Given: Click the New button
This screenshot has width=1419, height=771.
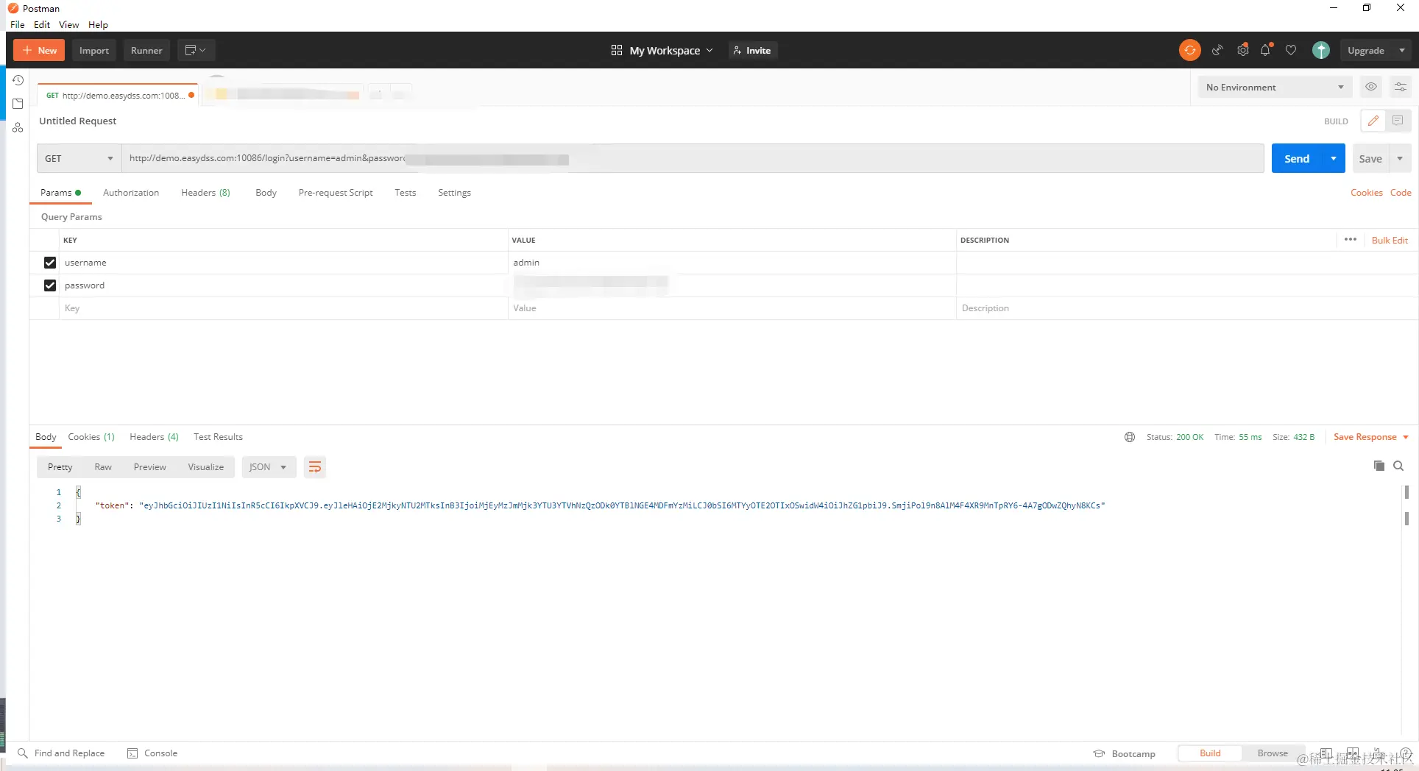Looking at the screenshot, I should pyautogui.click(x=39, y=50).
